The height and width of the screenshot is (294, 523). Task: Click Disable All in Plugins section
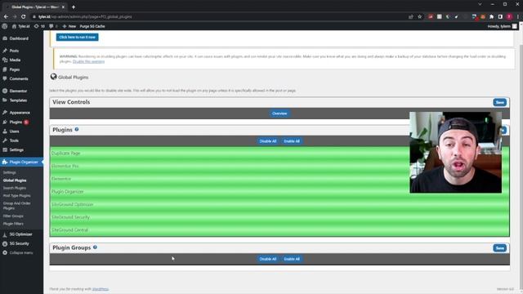coord(268,141)
